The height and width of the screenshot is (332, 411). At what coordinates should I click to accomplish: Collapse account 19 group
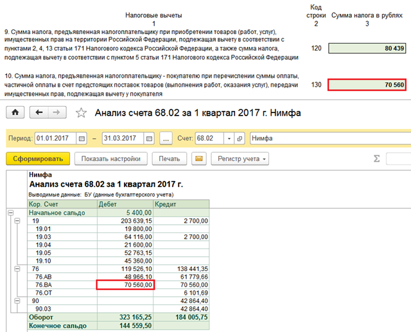pos(17,221)
